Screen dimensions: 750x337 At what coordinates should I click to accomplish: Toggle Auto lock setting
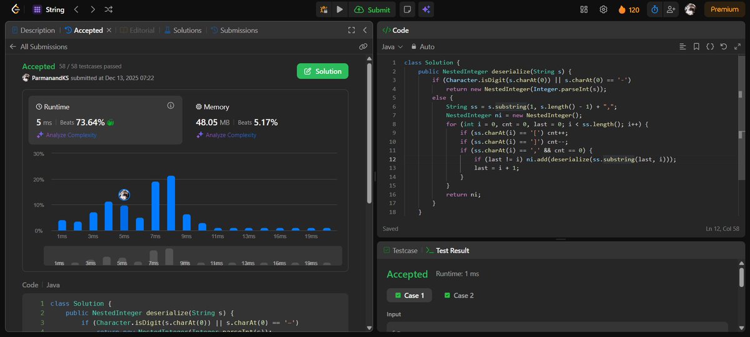tap(423, 47)
